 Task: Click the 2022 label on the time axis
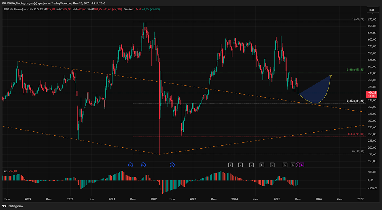pyautogui.click(x=154, y=199)
